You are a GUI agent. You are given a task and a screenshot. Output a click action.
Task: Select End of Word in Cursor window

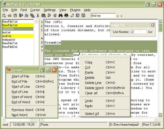tap(32, 102)
